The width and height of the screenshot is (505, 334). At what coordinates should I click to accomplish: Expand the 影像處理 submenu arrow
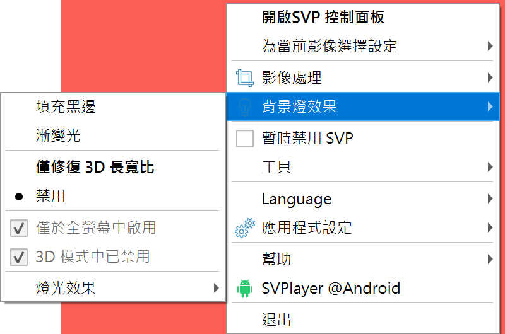tap(490, 78)
